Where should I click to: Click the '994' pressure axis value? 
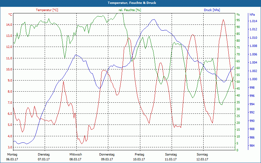[252, 104]
